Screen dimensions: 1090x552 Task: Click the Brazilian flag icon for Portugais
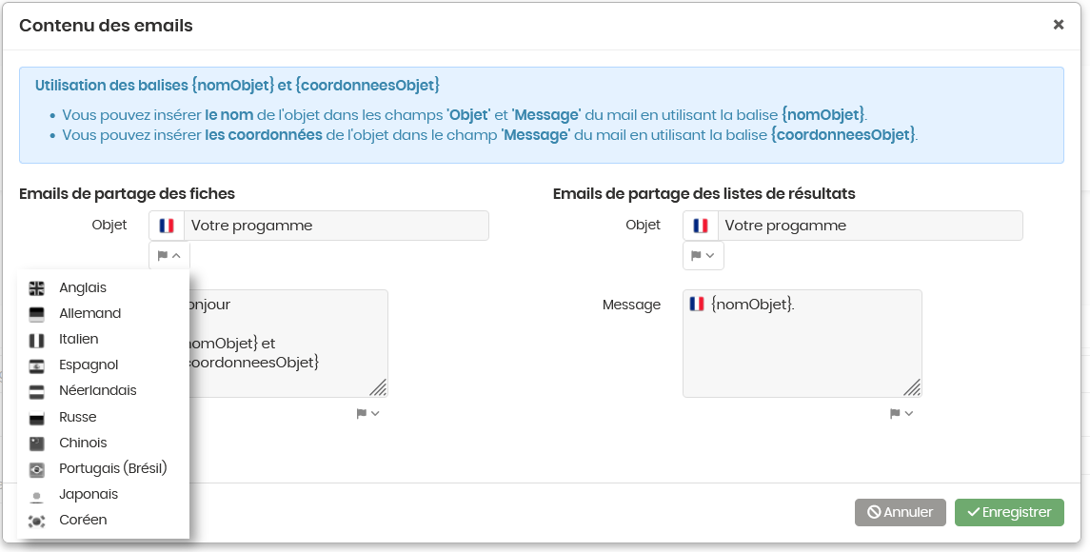click(x=37, y=469)
